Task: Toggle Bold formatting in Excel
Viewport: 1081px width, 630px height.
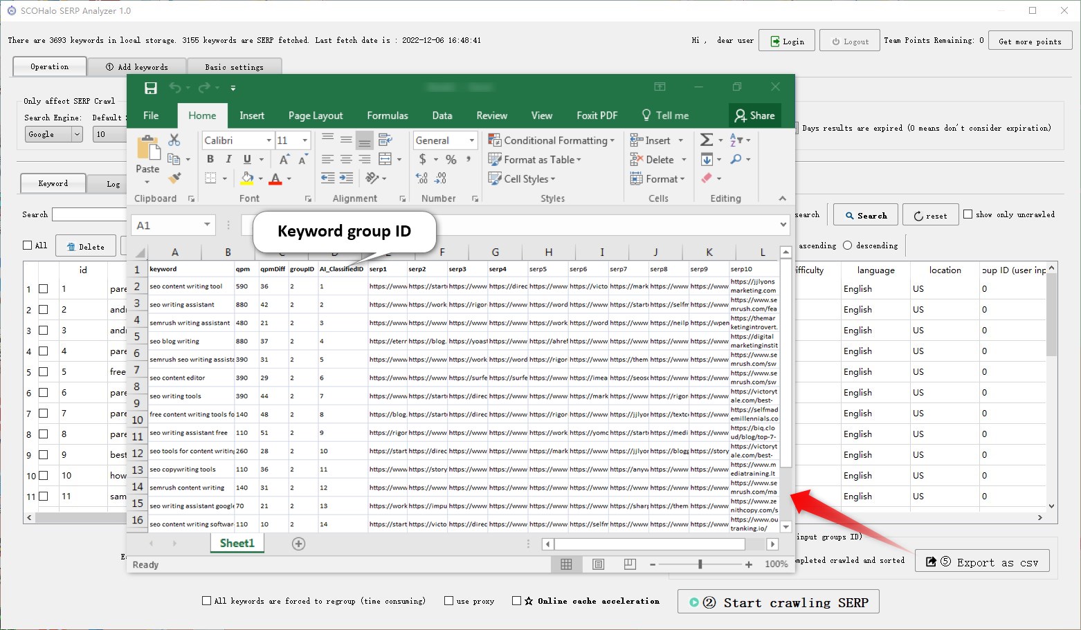Action: [x=210, y=159]
